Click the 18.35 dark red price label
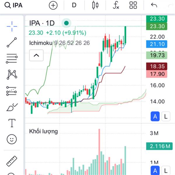The image size is (175, 175). pos(157,66)
